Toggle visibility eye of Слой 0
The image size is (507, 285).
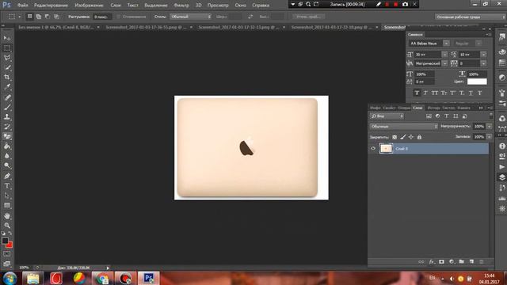pos(373,149)
